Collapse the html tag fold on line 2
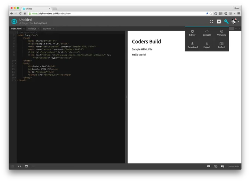 pyautogui.click(x=15, y=35)
